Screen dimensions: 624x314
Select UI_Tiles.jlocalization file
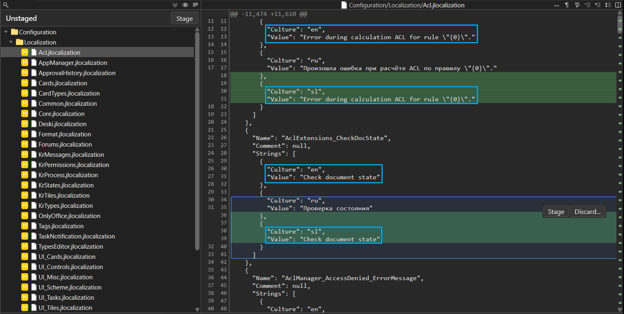coord(97,307)
